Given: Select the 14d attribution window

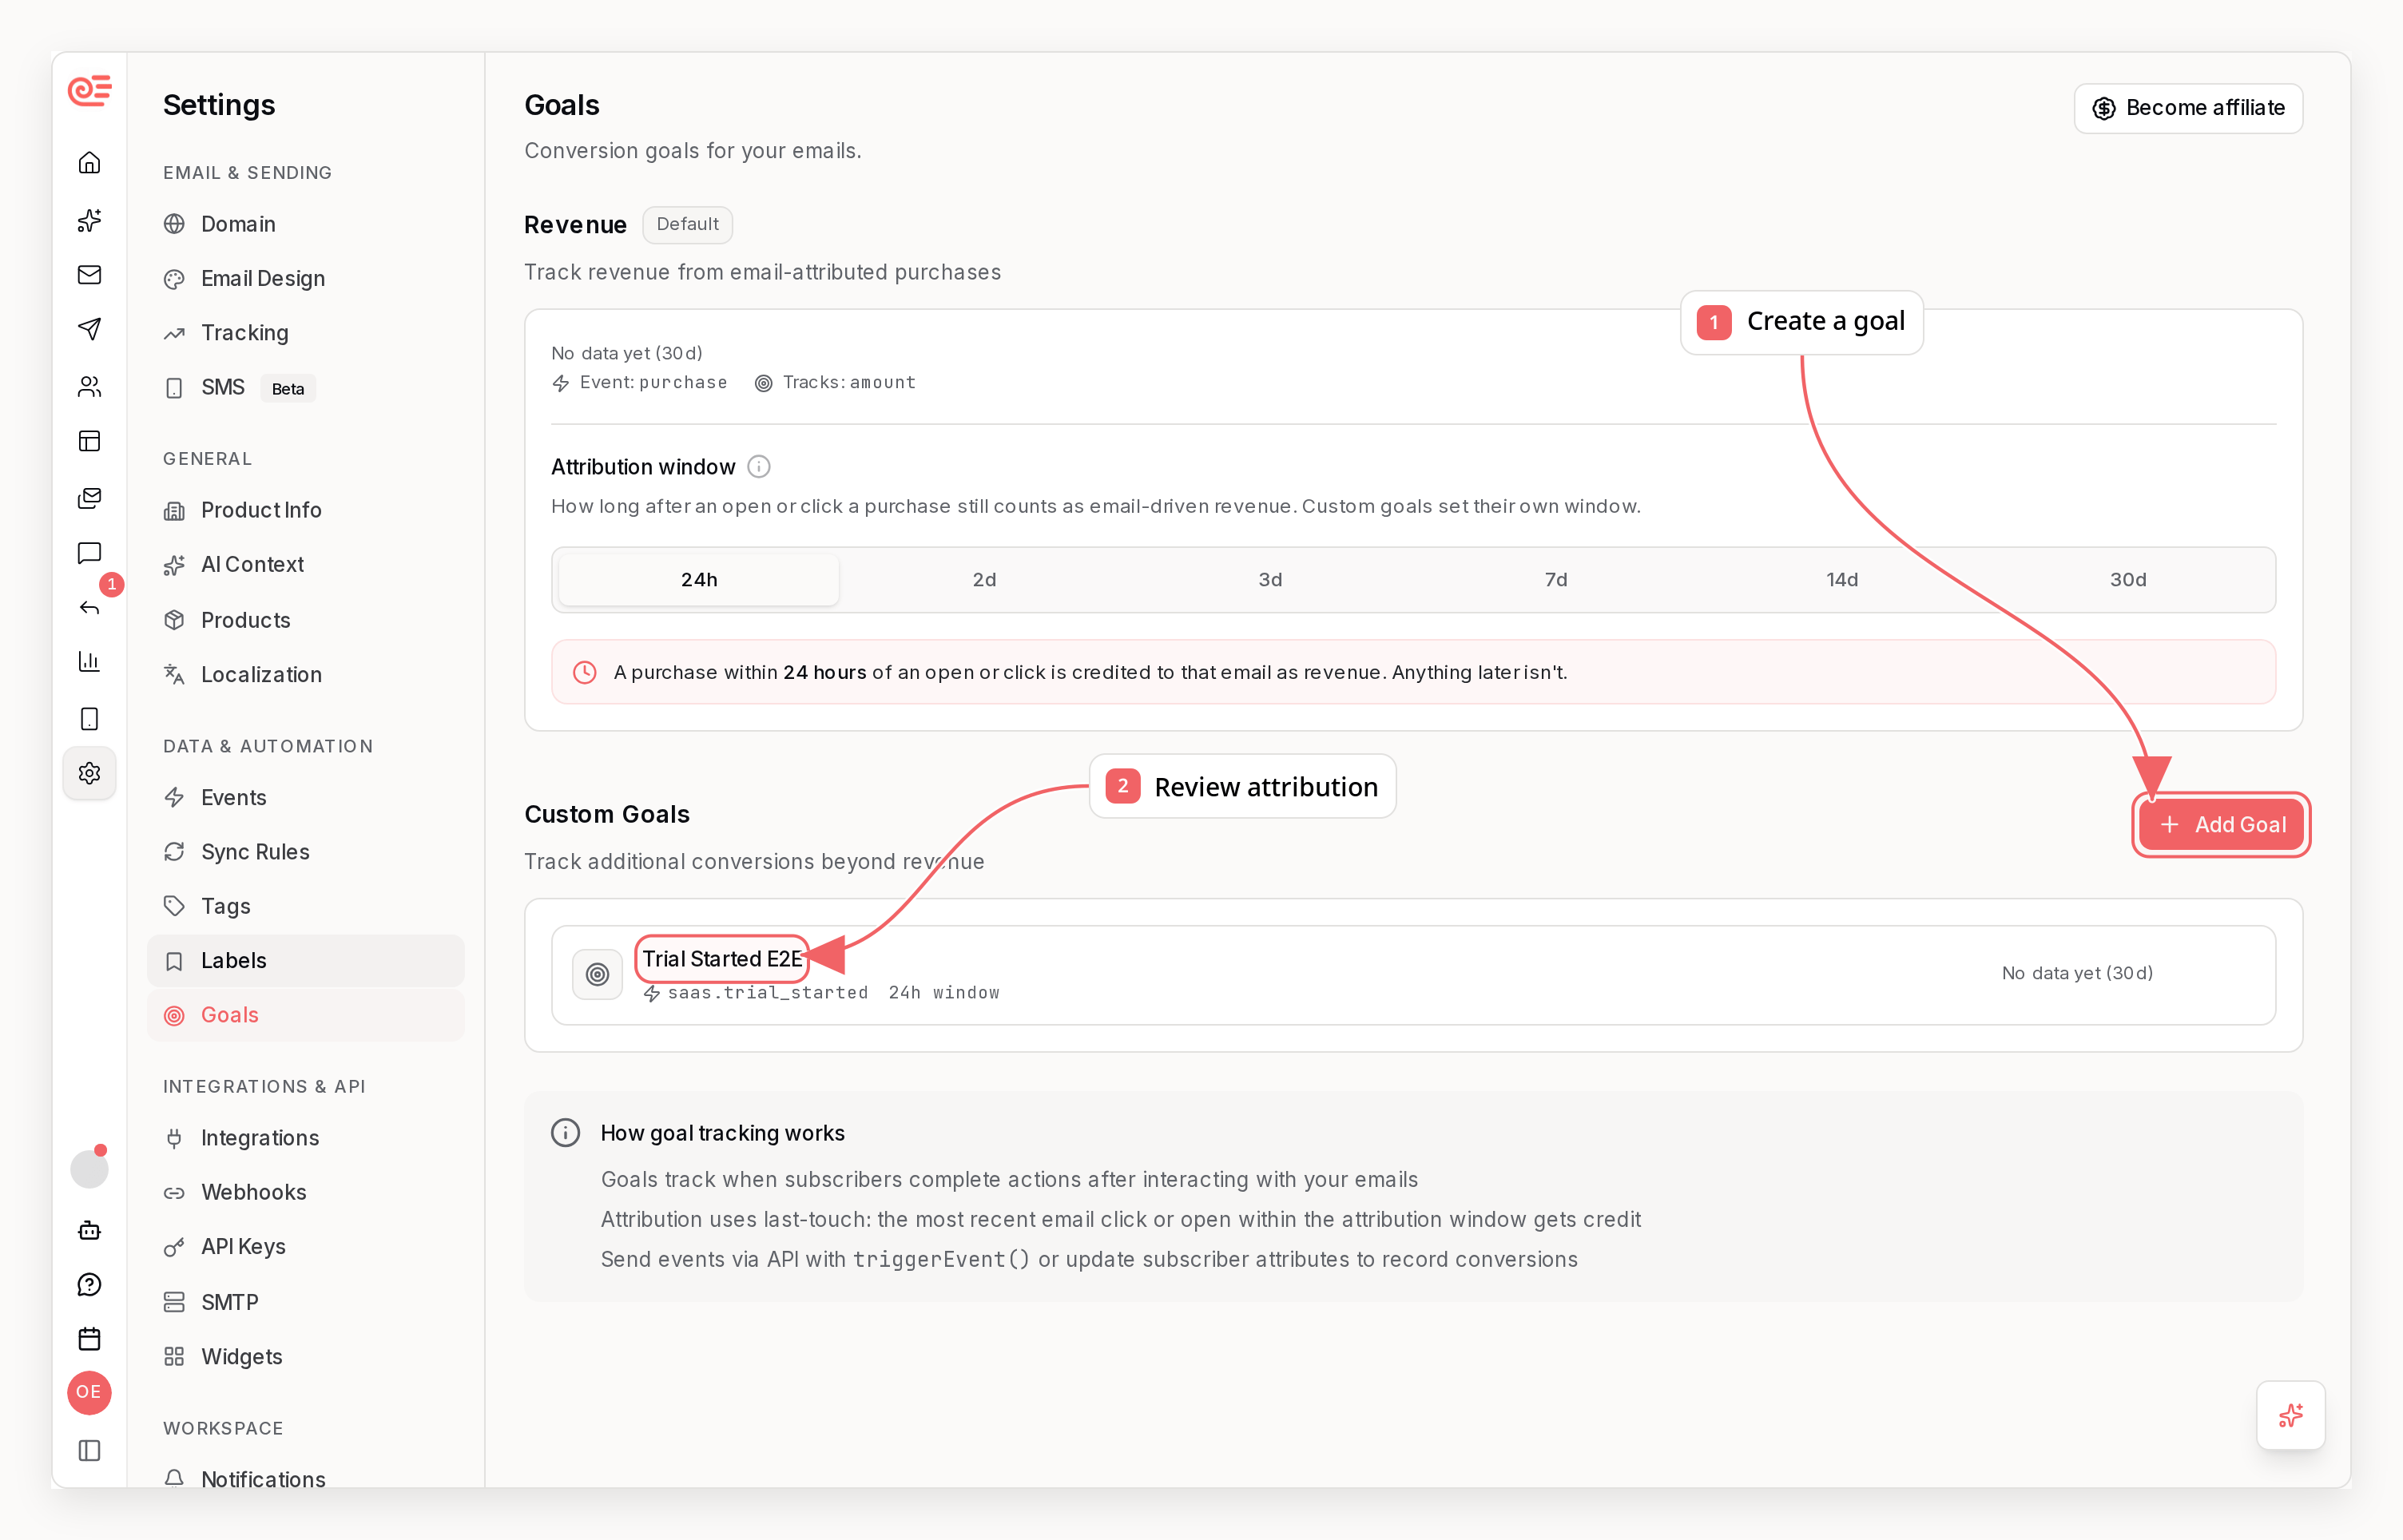Looking at the screenshot, I should 1842,580.
